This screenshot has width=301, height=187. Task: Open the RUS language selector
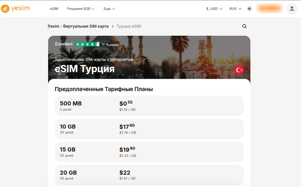pyautogui.click(x=235, y=9)
